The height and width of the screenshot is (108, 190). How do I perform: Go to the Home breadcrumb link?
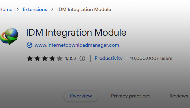tap(6, 9)
